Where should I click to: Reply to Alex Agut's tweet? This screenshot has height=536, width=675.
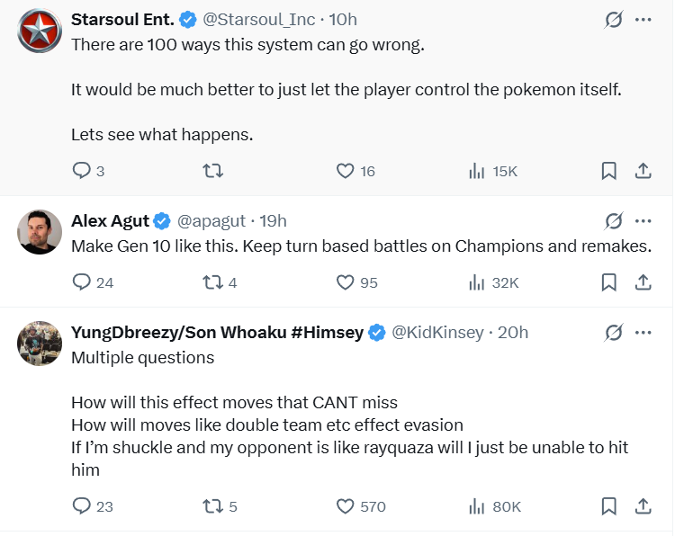click(x=81, y=282)
